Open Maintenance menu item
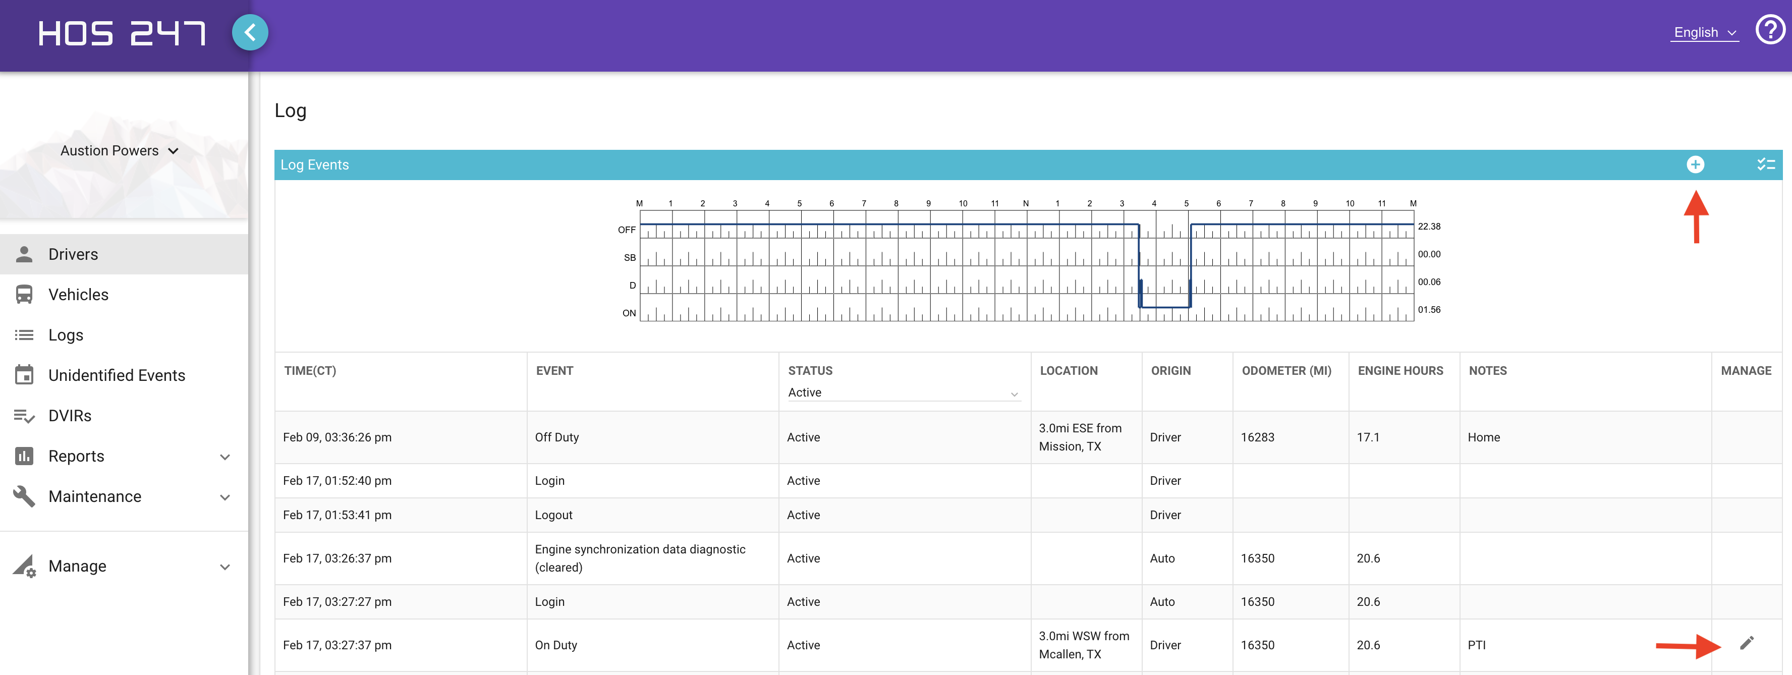Screen dimensions: 1792x675 click(124, 496)
